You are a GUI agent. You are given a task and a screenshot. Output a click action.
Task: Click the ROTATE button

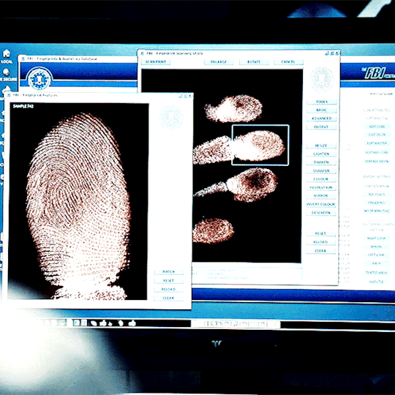(x=254, y=62)
